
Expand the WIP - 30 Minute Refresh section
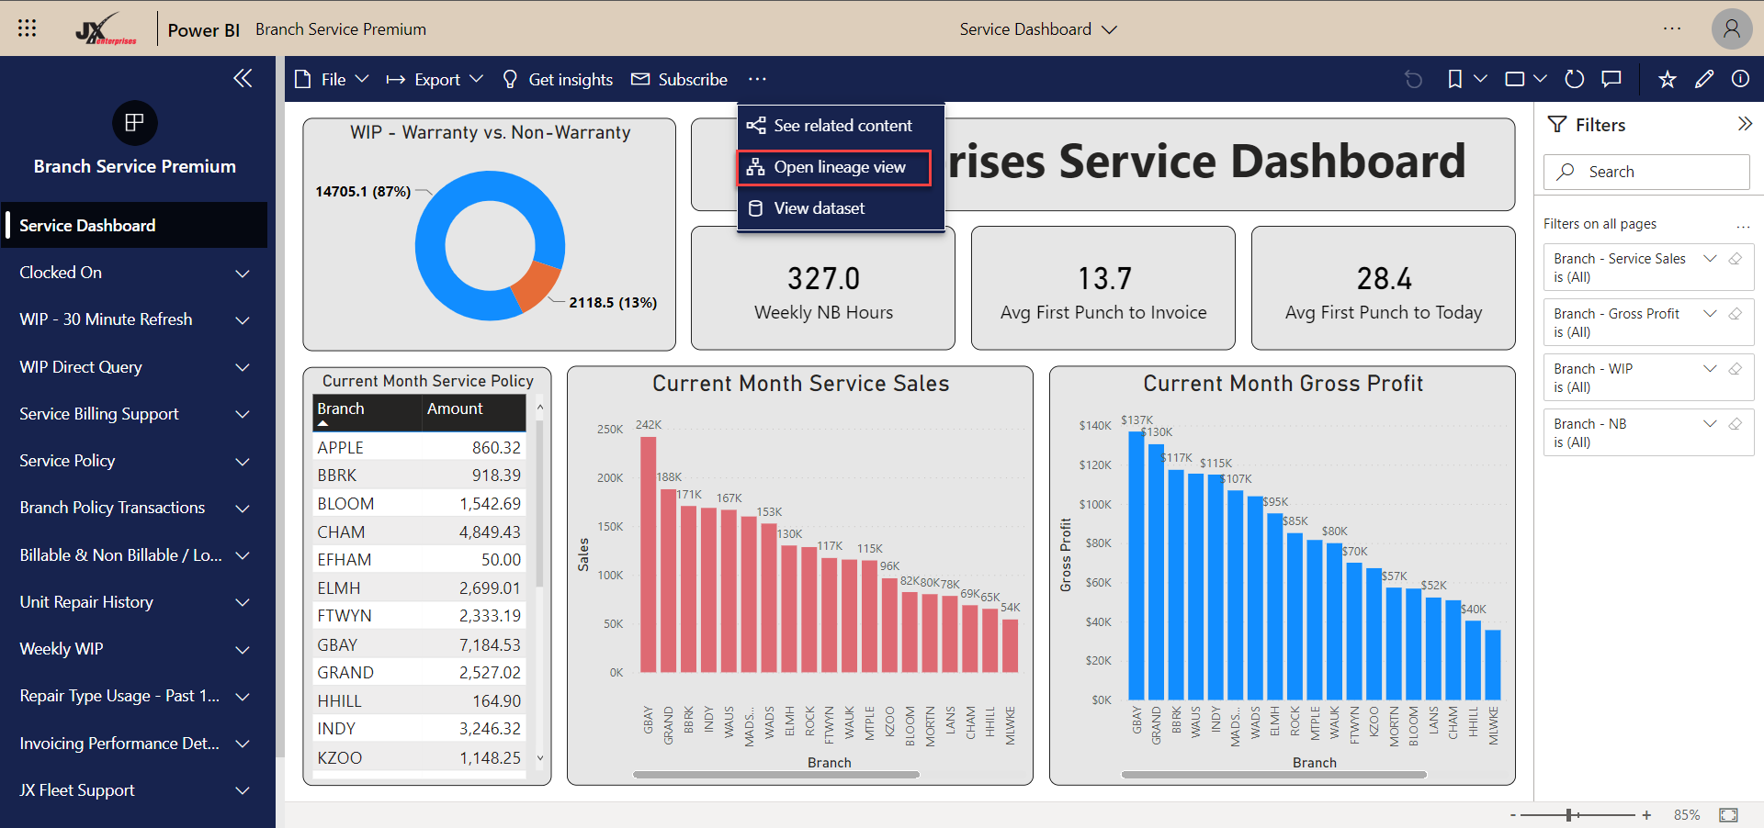click(x=243, y=320)
